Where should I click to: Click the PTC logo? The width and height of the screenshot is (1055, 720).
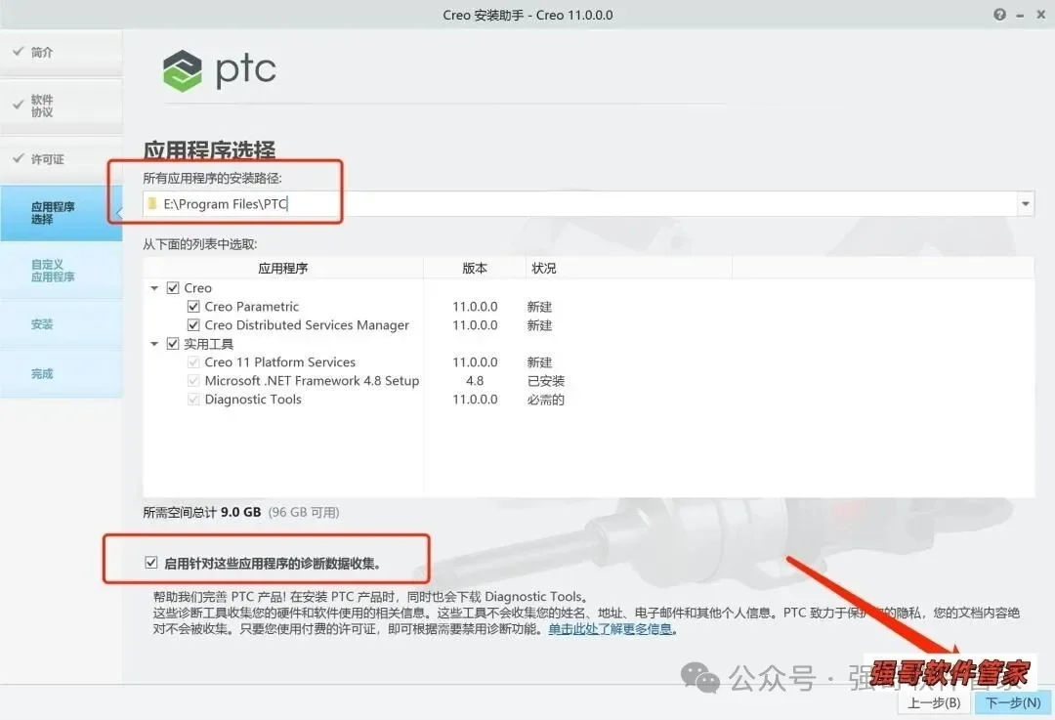coord(220,70)
